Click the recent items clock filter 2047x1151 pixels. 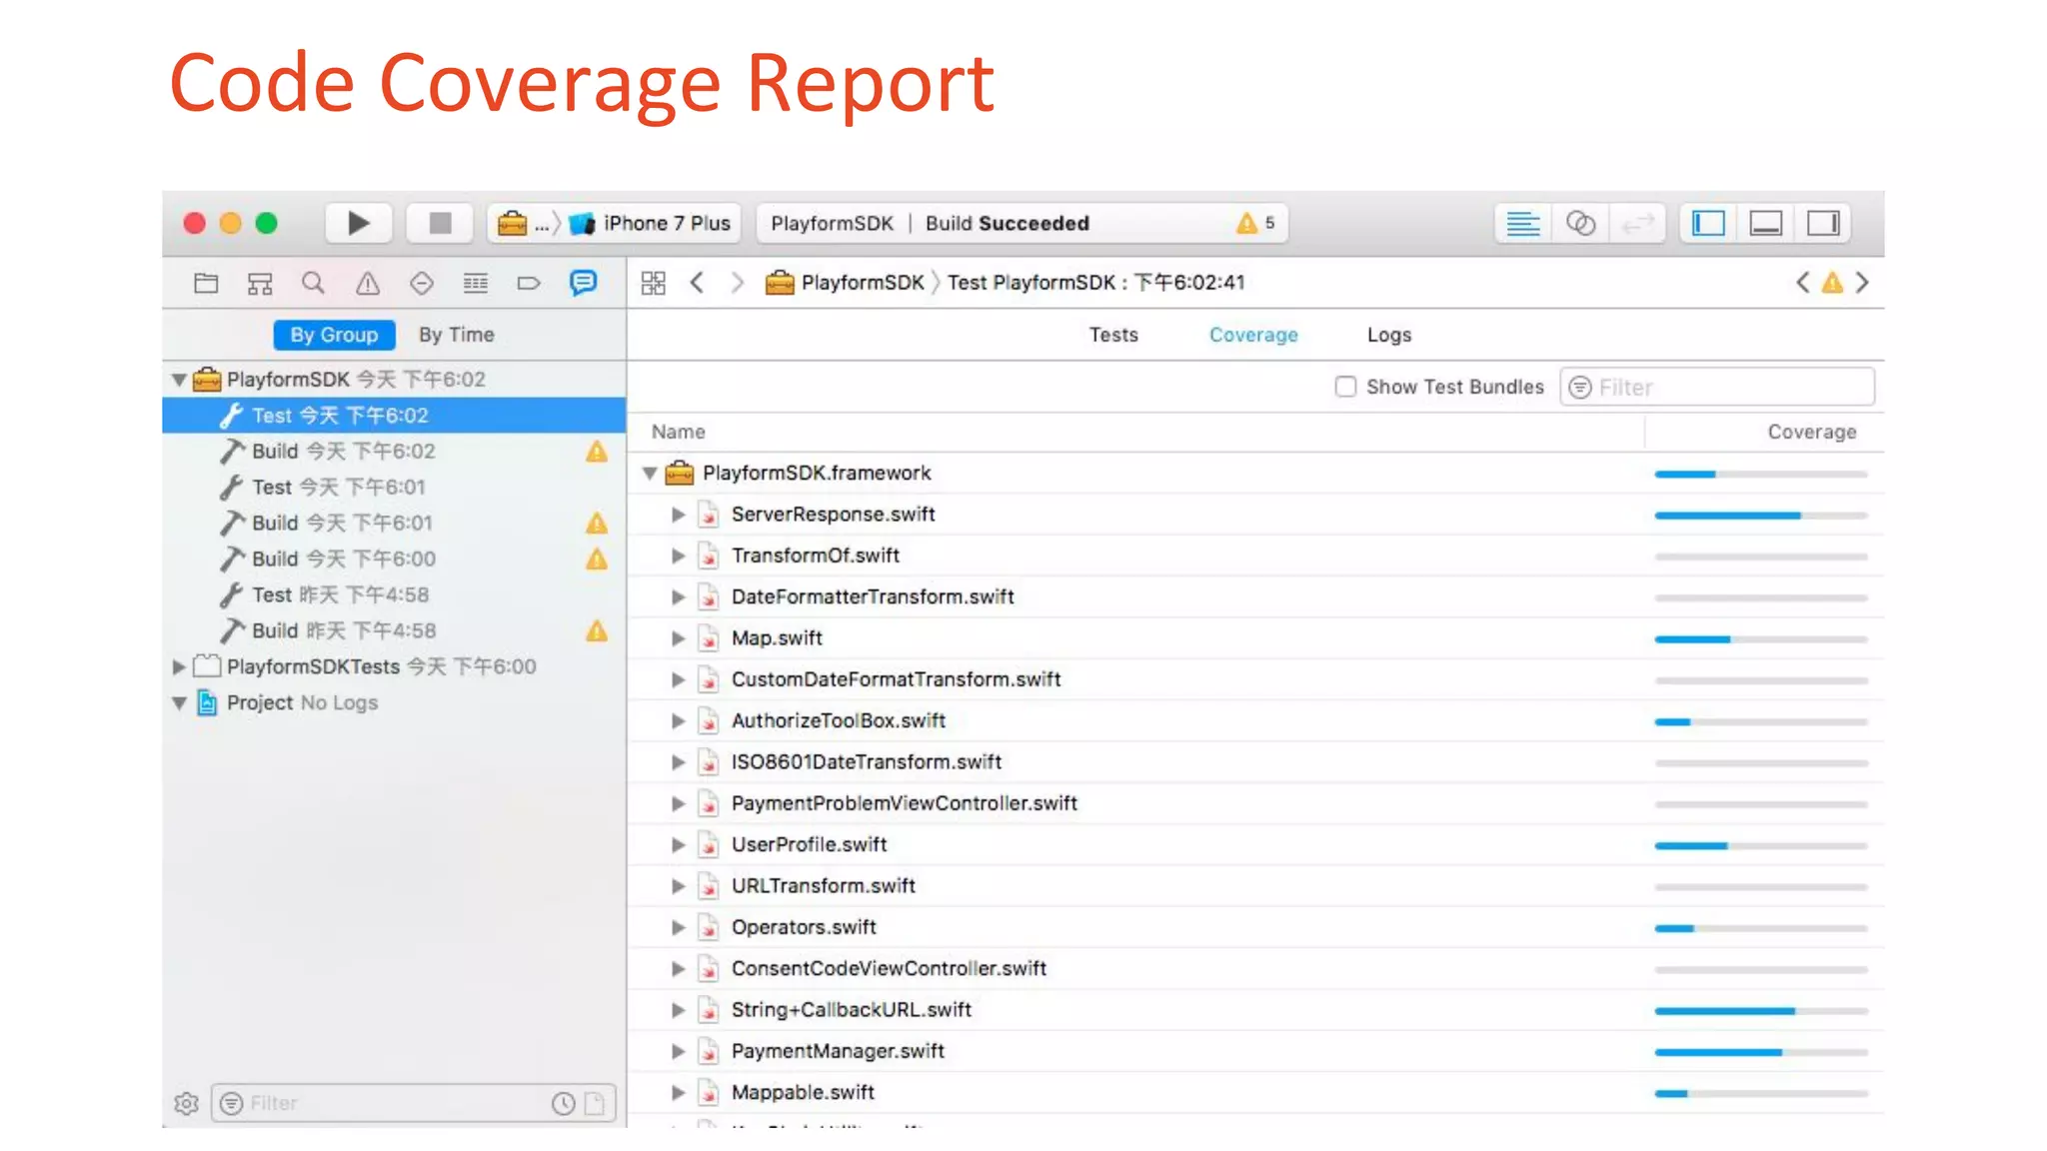(x=564, y=1103)
